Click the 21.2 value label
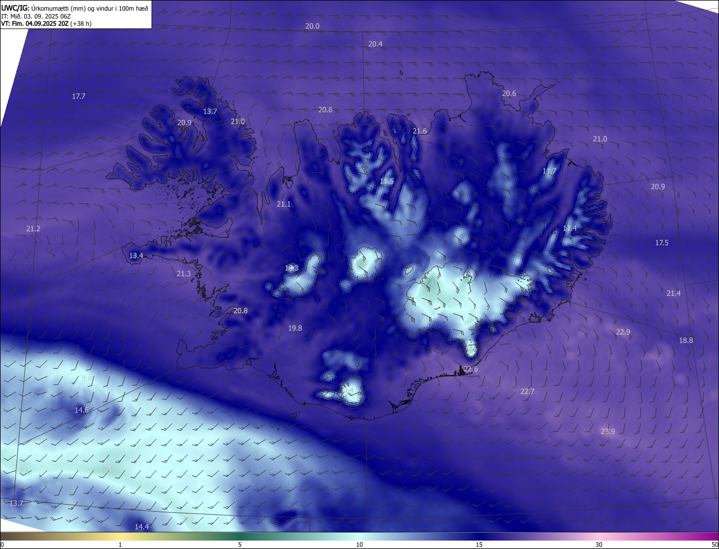Viewport: 719px width, 549px height. 33,229
